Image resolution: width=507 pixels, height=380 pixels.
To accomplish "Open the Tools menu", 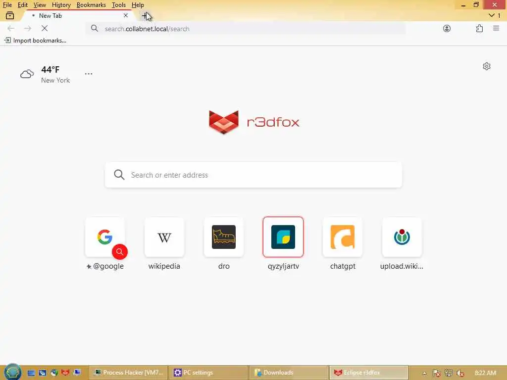I will [x=118, y=5].
